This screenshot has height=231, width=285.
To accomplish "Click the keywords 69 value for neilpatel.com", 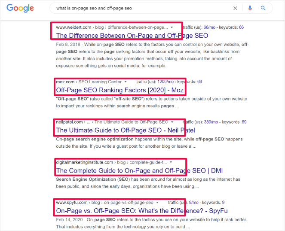I will click(244, 122).
